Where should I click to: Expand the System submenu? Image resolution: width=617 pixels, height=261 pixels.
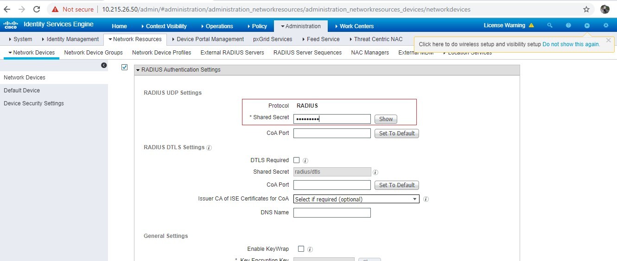pyautogui.click(x=20, y=39)
